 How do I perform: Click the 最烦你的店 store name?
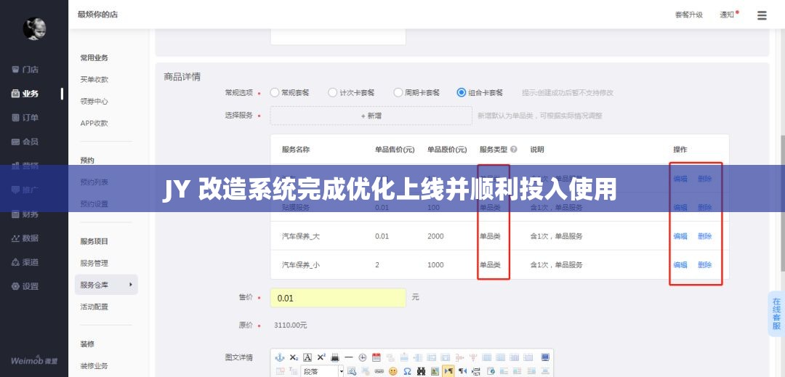tap(98, 14)
